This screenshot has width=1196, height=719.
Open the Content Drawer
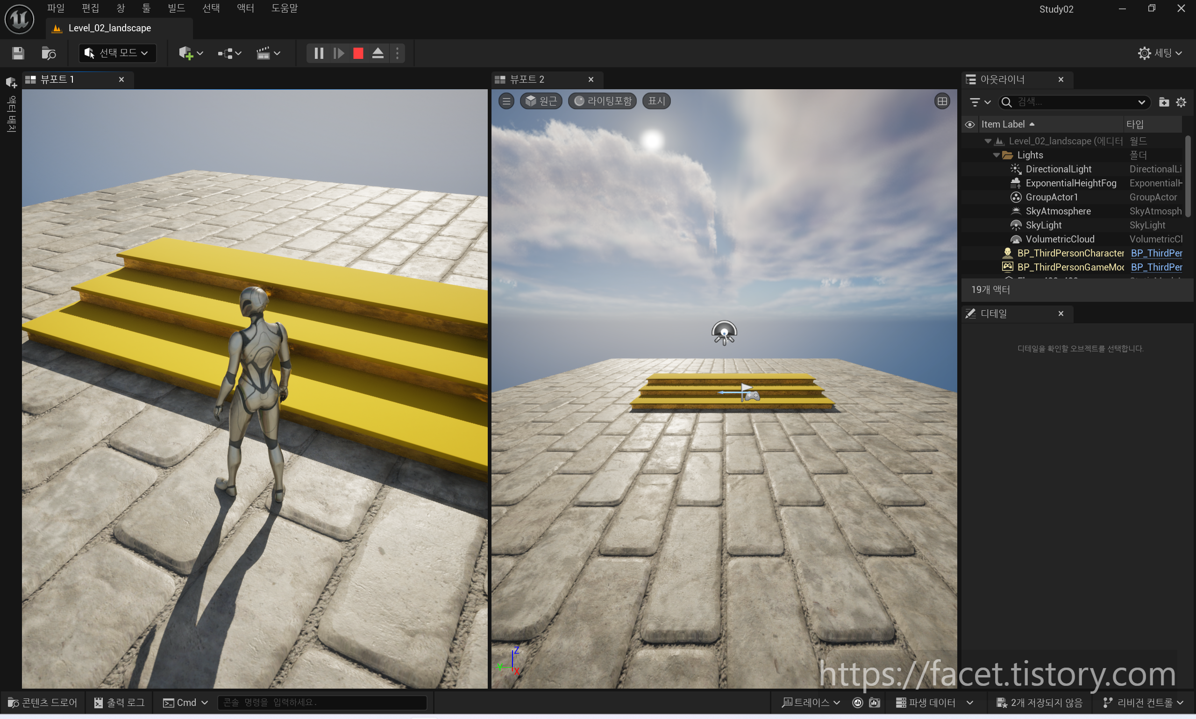point(43,703)
